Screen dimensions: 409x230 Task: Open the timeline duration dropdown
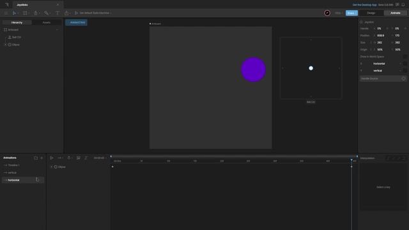point(100,158)
